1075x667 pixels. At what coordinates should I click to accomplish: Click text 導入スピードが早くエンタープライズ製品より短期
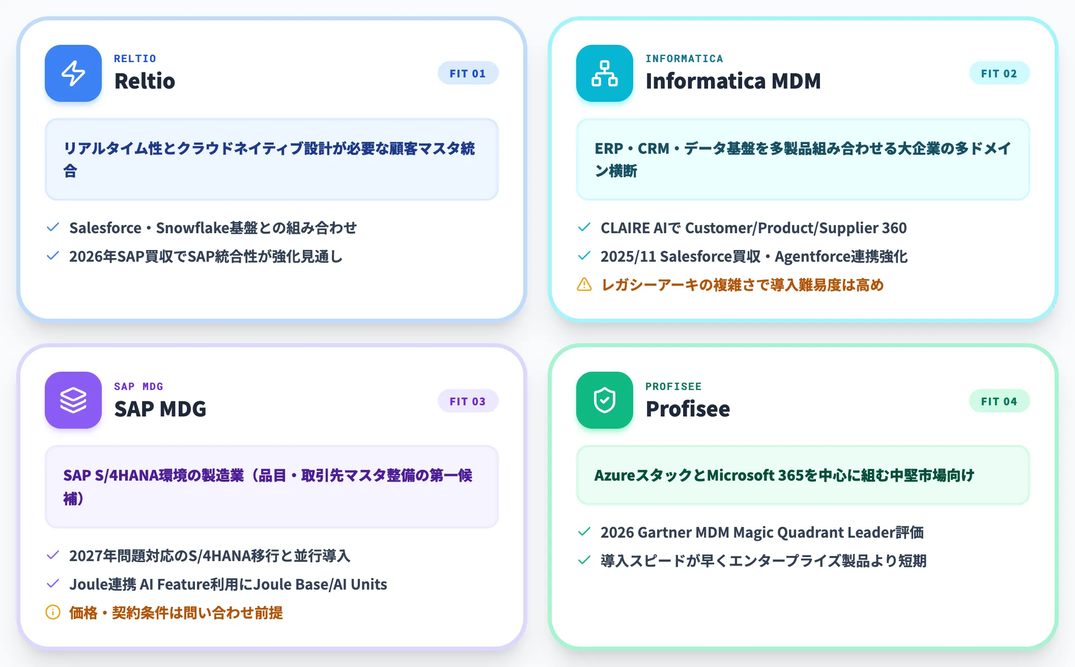(x=763, y=561)
